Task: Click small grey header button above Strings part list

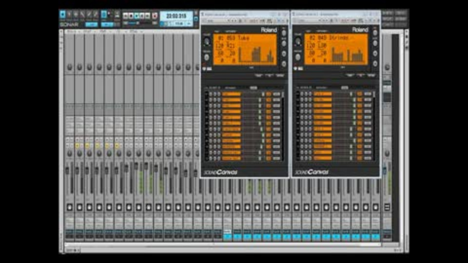Action: tap(345, 88)
